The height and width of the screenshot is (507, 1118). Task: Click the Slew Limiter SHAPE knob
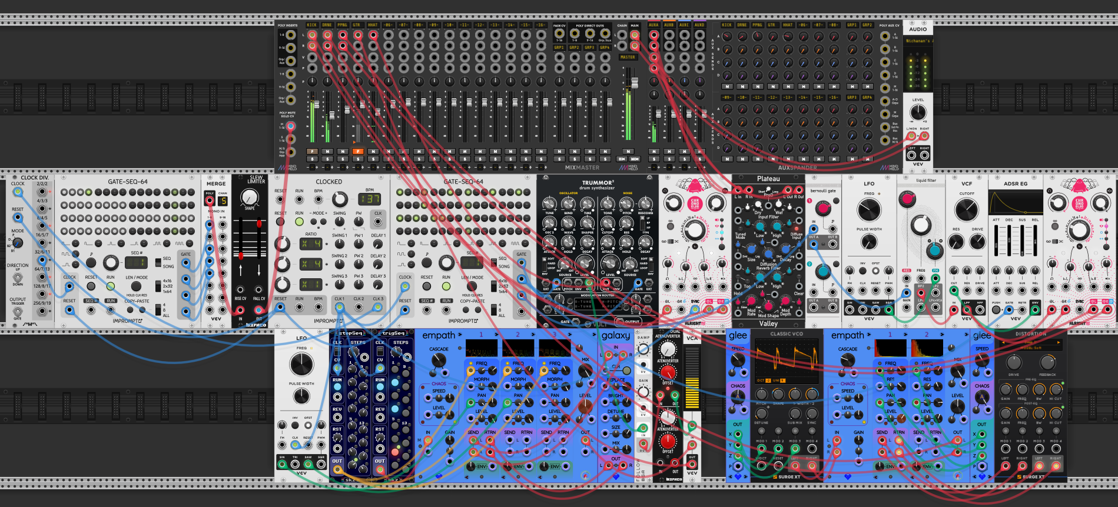coord(250,197)
